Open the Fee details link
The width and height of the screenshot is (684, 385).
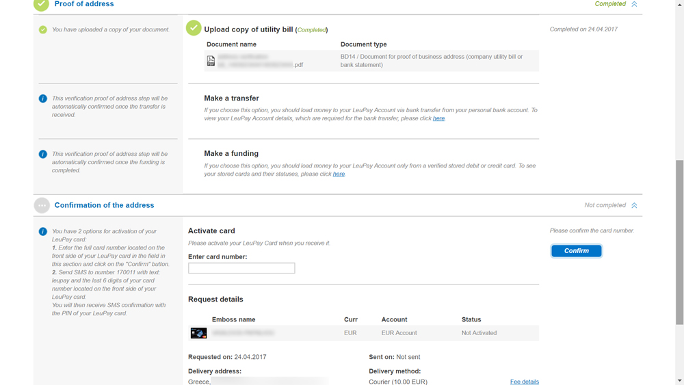525,382
